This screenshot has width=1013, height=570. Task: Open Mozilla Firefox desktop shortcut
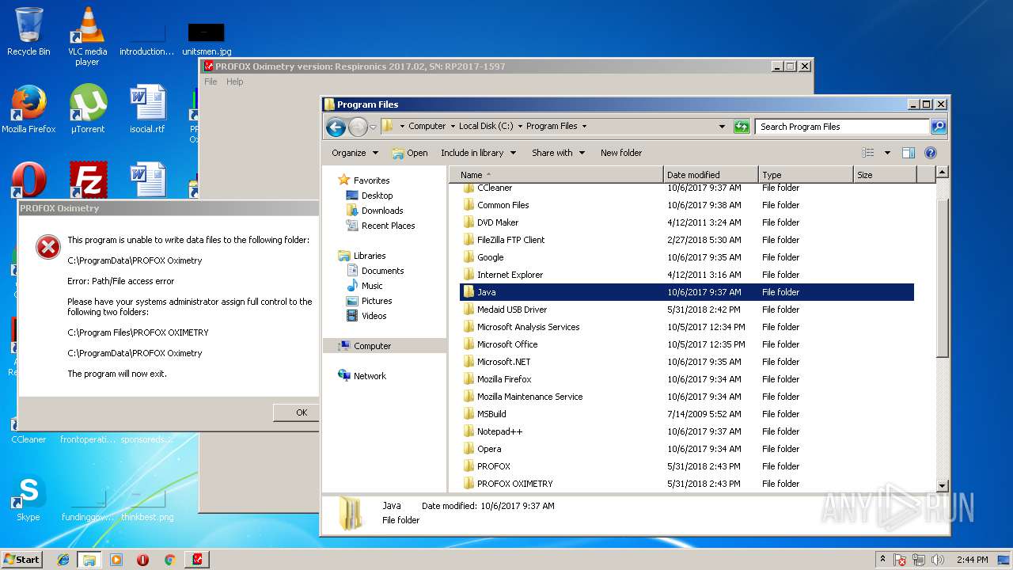pos(28,109)
